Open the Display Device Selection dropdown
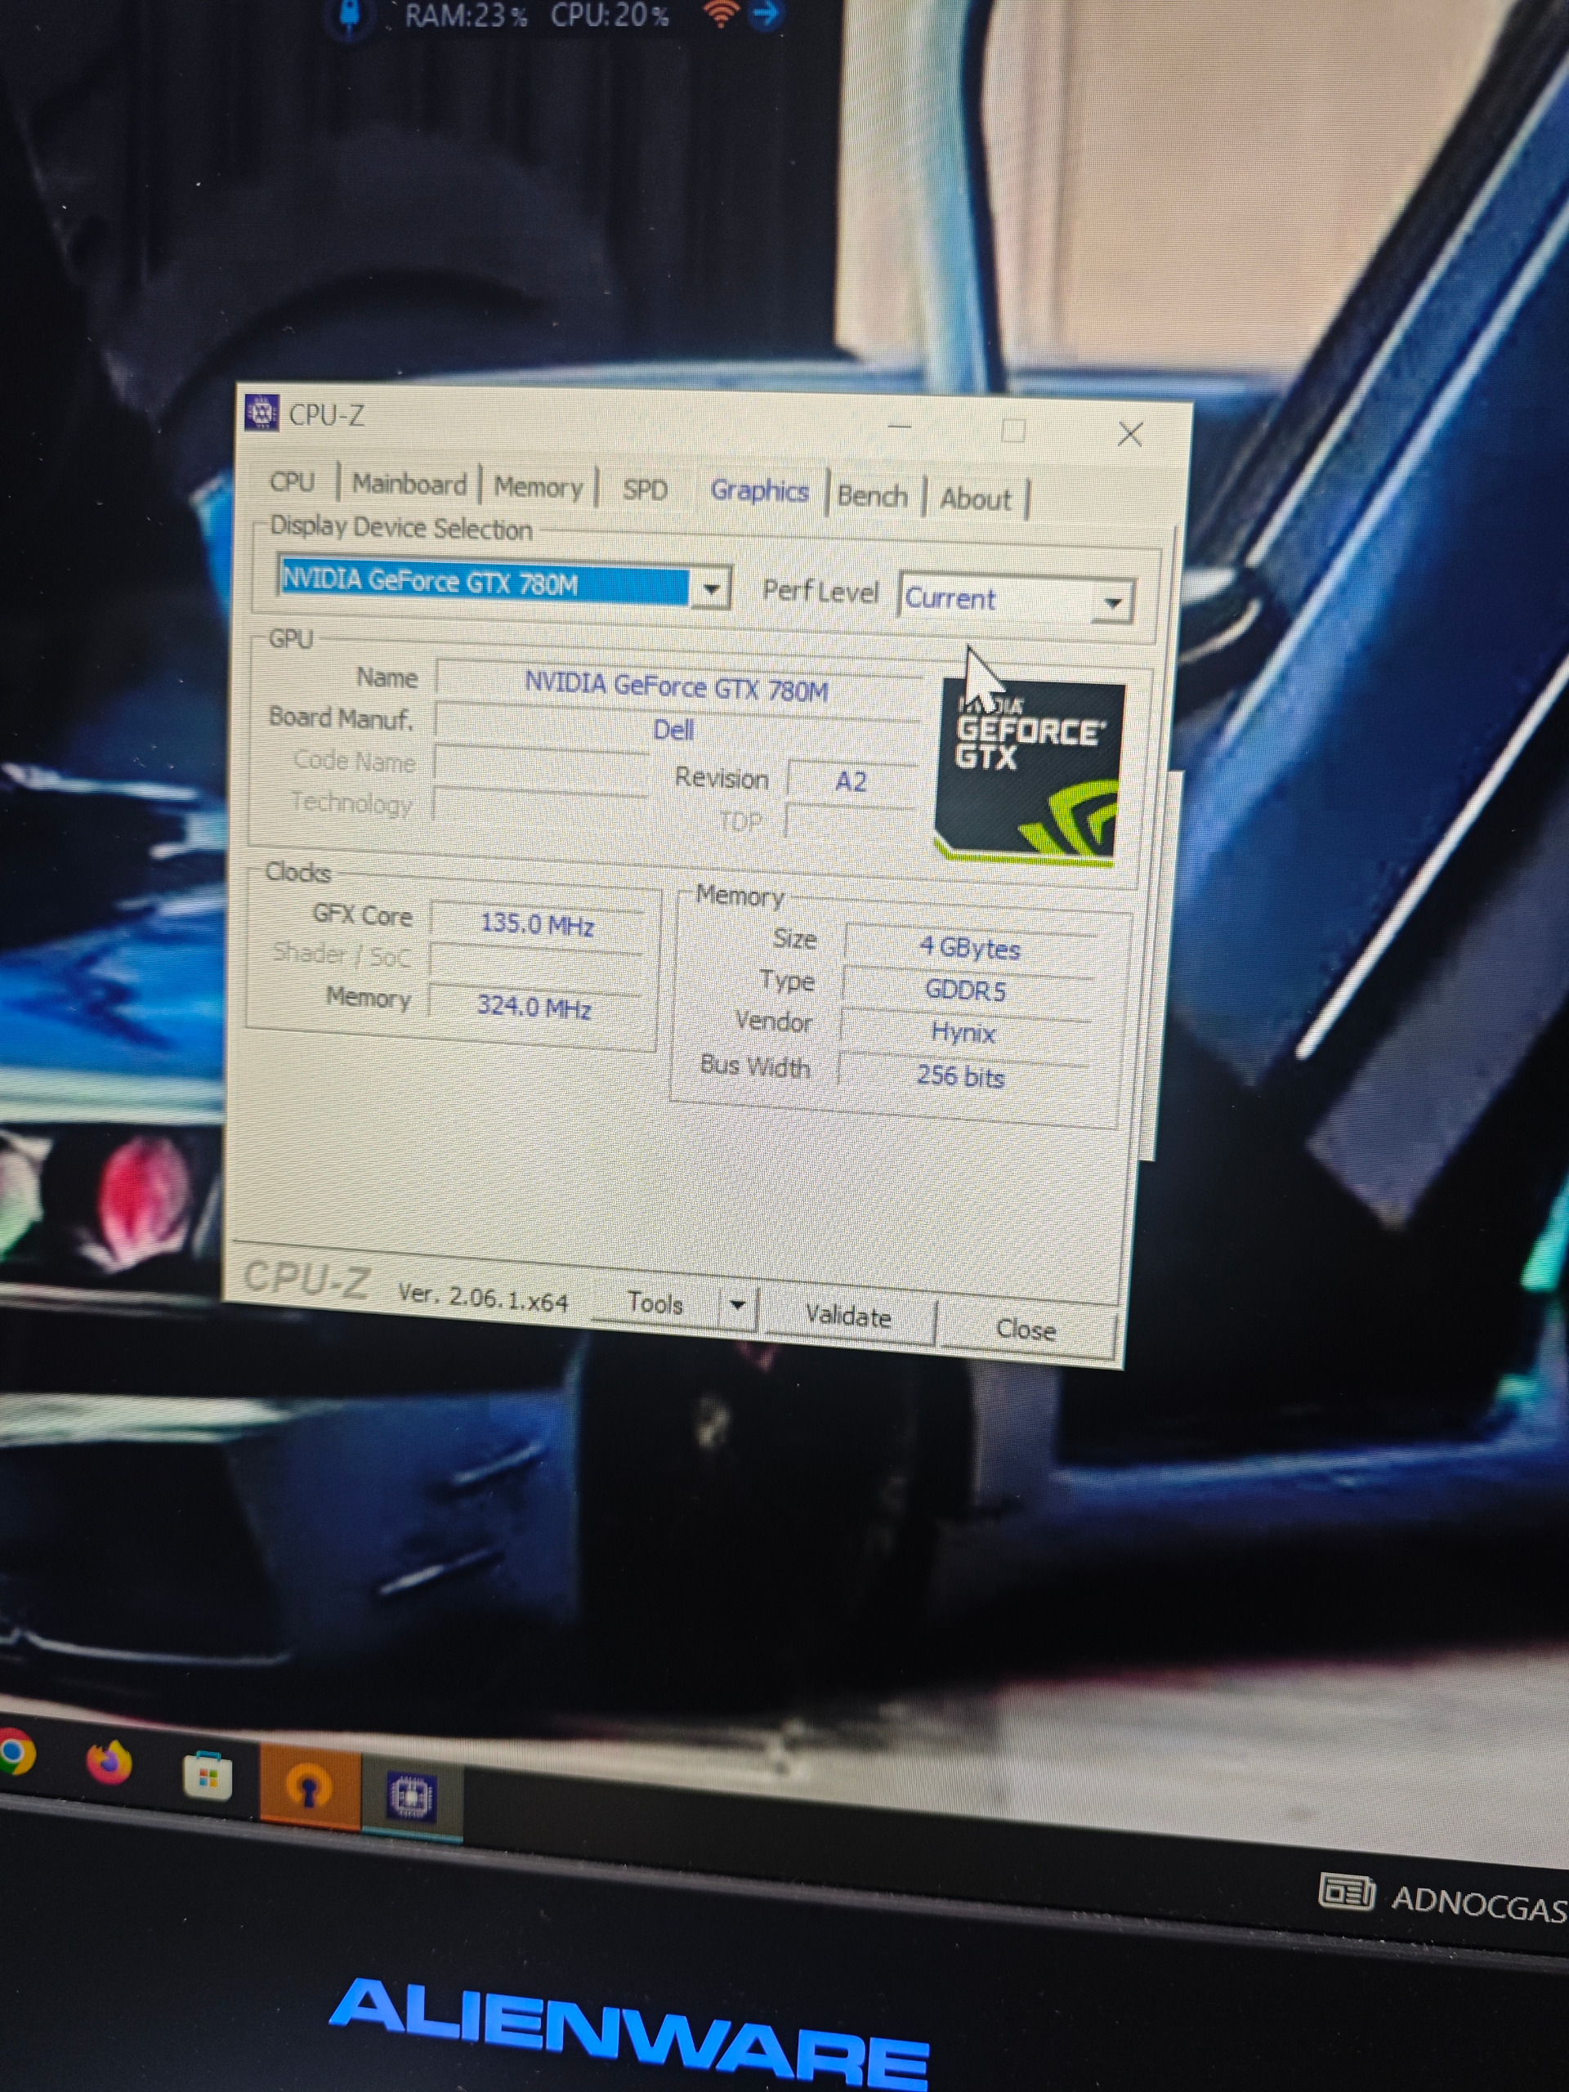 click(x=711, y=589)
